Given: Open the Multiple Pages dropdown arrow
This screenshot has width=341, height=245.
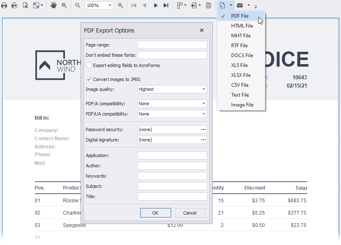Looking at the screenshot, I should pos(185,5).
